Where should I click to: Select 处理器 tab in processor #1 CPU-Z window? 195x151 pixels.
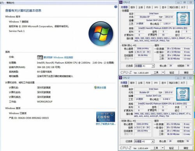click(x=124, y=7)
